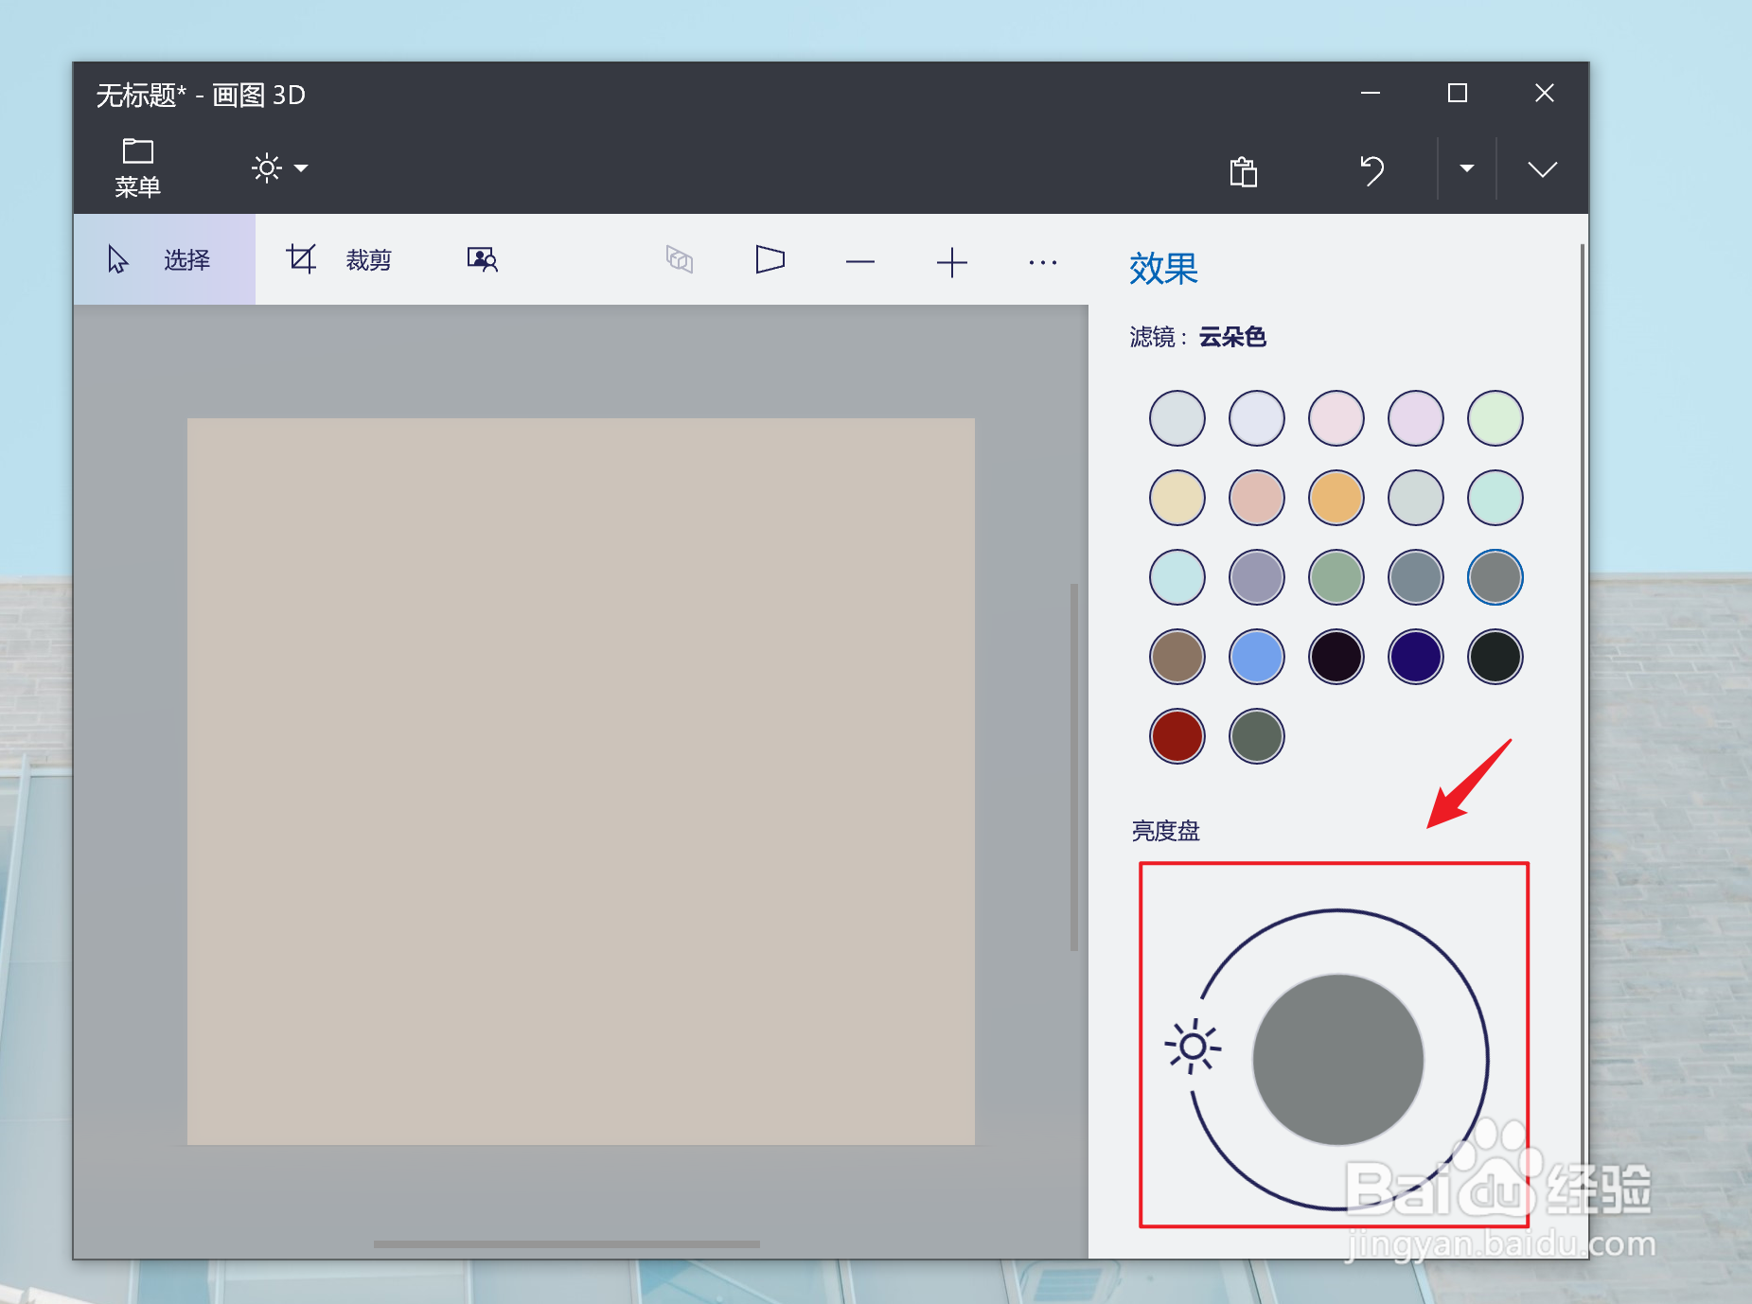This screenshot has width=1752, height=1304.
Task: Select the pale lavender-blue filter swatch
Action: [1257, 418]
